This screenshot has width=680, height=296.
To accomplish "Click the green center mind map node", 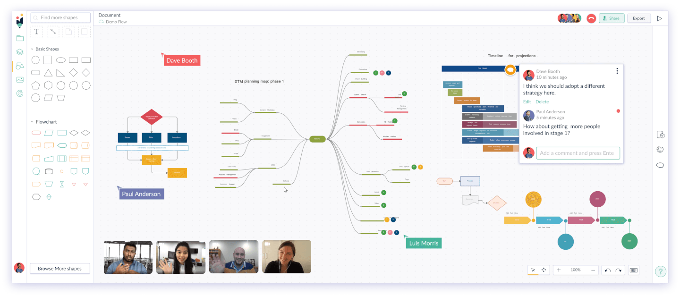I will point(317,139).
